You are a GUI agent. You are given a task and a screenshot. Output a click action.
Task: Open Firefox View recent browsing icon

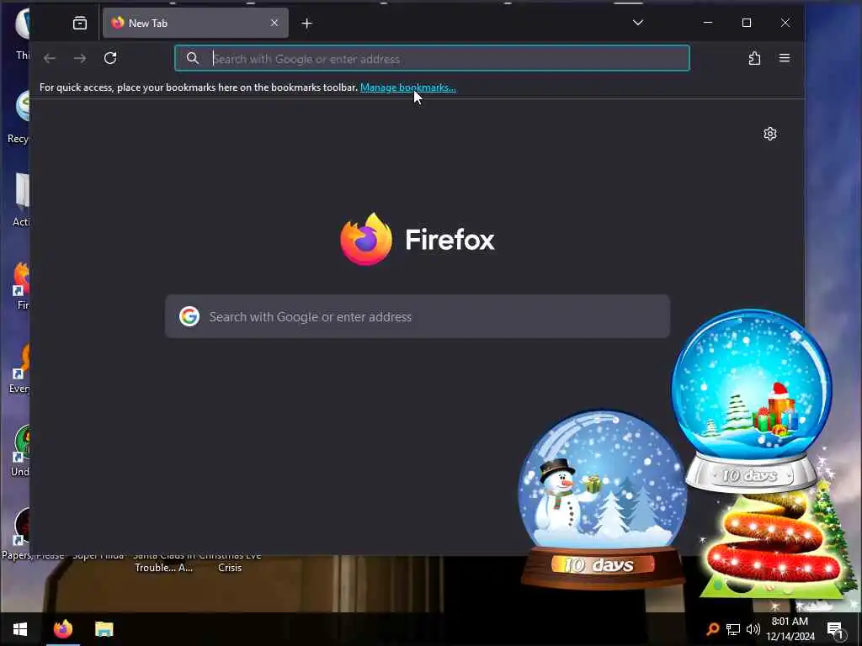point(80,23)
